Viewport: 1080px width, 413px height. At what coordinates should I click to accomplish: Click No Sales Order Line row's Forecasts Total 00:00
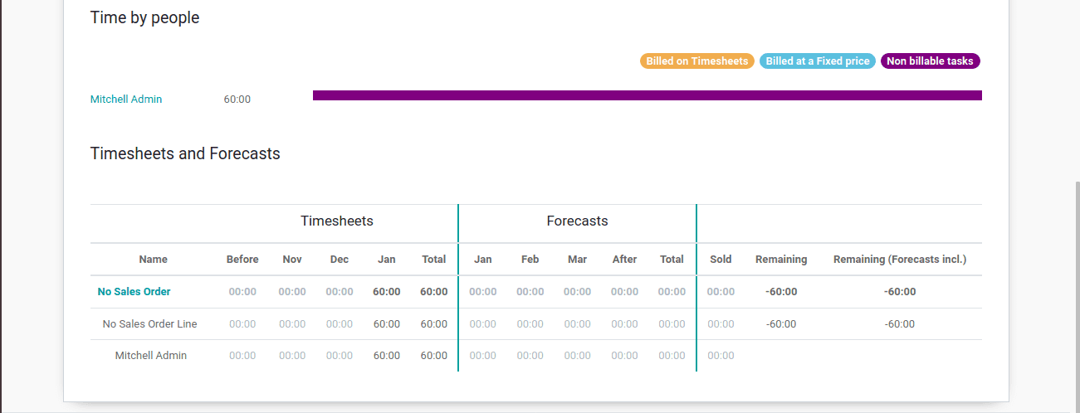coord(672,324)
